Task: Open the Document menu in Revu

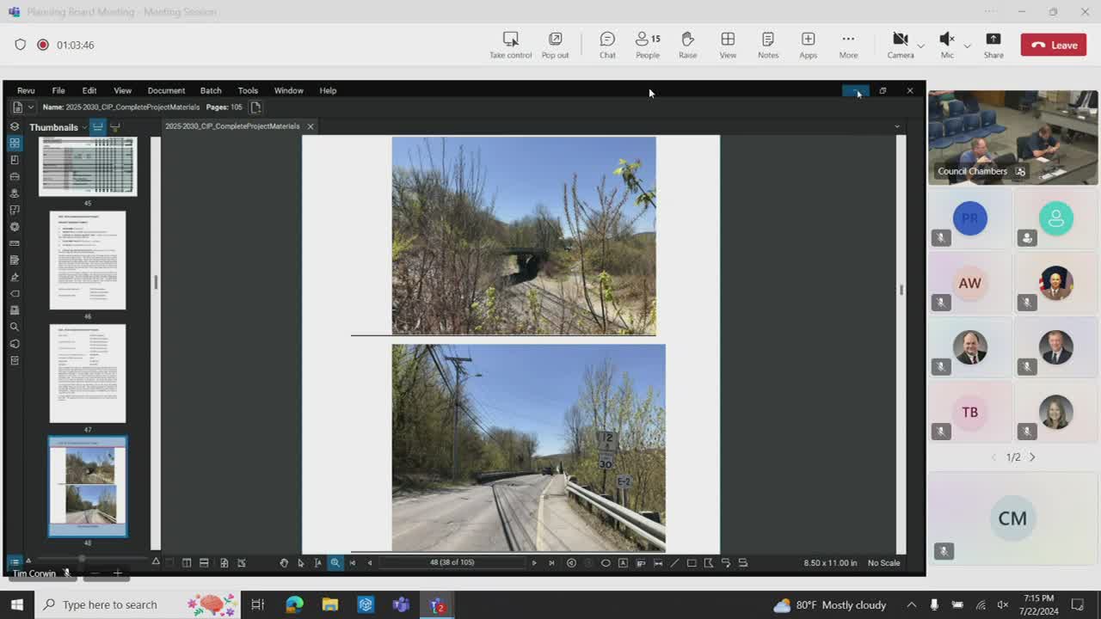Action: click(166, 90)
